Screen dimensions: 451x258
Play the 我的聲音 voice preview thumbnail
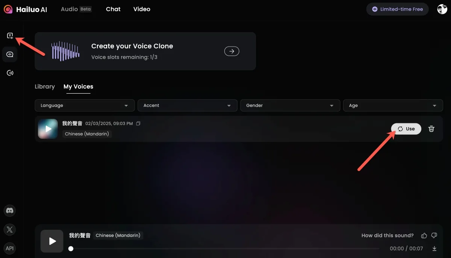tap(48, 129)
